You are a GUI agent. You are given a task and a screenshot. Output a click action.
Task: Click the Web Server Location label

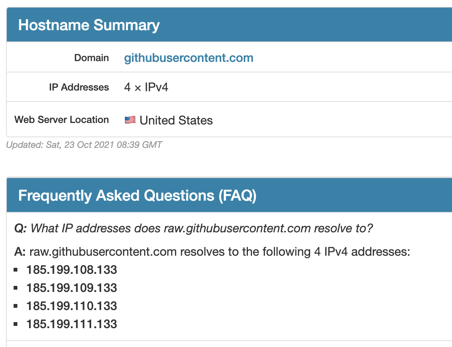click(61, 120)
